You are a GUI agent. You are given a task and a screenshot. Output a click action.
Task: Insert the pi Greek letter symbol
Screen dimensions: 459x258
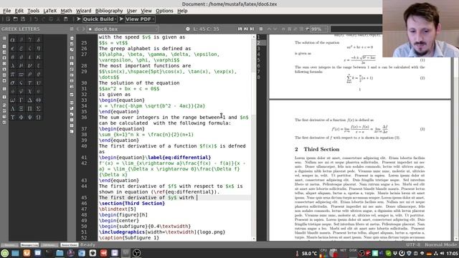[x=13, y=75]
